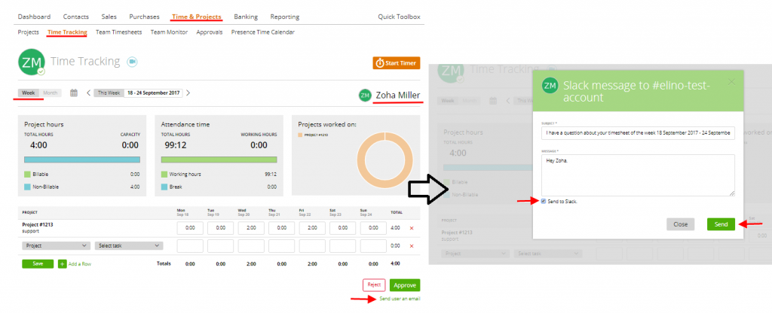Click the Fri Sep 22 hours field for Project #1213
772x313 pixels.
(x=312, y=228)
